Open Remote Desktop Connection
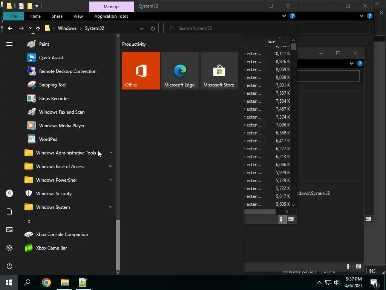Image resolution: width=386 pixels, height=290 pixels. coord(62,71)
